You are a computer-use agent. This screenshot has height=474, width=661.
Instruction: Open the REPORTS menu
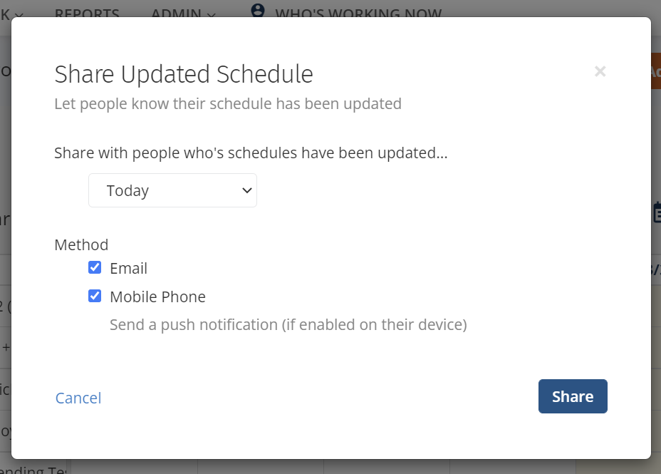(x=87, y=13)
